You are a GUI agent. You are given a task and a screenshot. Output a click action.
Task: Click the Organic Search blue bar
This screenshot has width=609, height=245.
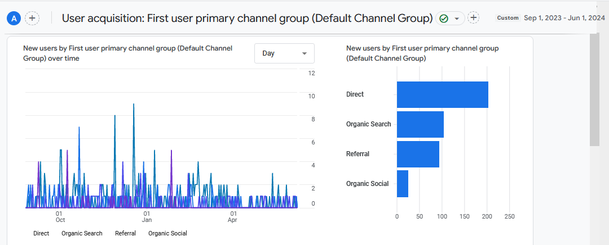coord(420,124)
